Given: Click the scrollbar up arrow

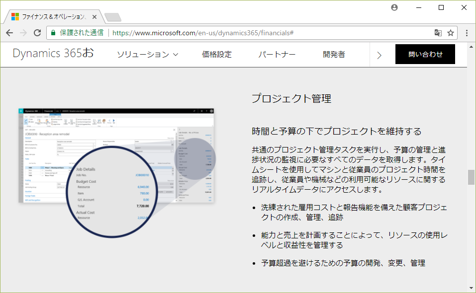Looking at the screenshot, I should pyautogui.click(x=471, y=47).
